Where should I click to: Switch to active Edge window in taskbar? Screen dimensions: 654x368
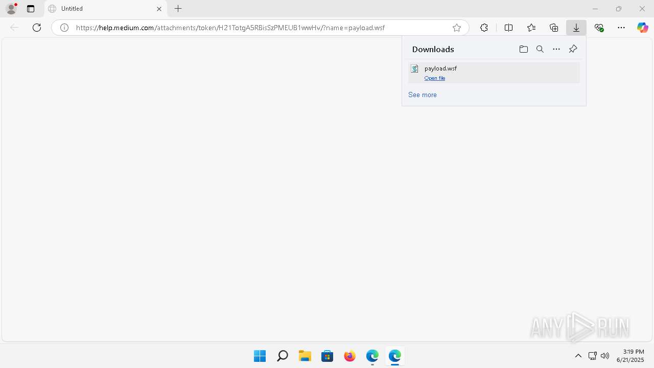(394, 356)
